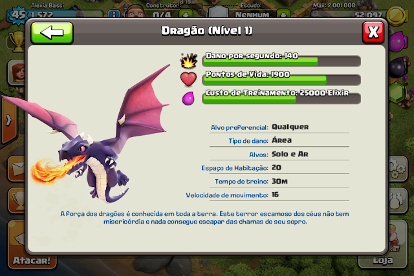The image size is (414, 276).
Task: Add a shield with the green plus button
Action: click(x=283, y=14)
